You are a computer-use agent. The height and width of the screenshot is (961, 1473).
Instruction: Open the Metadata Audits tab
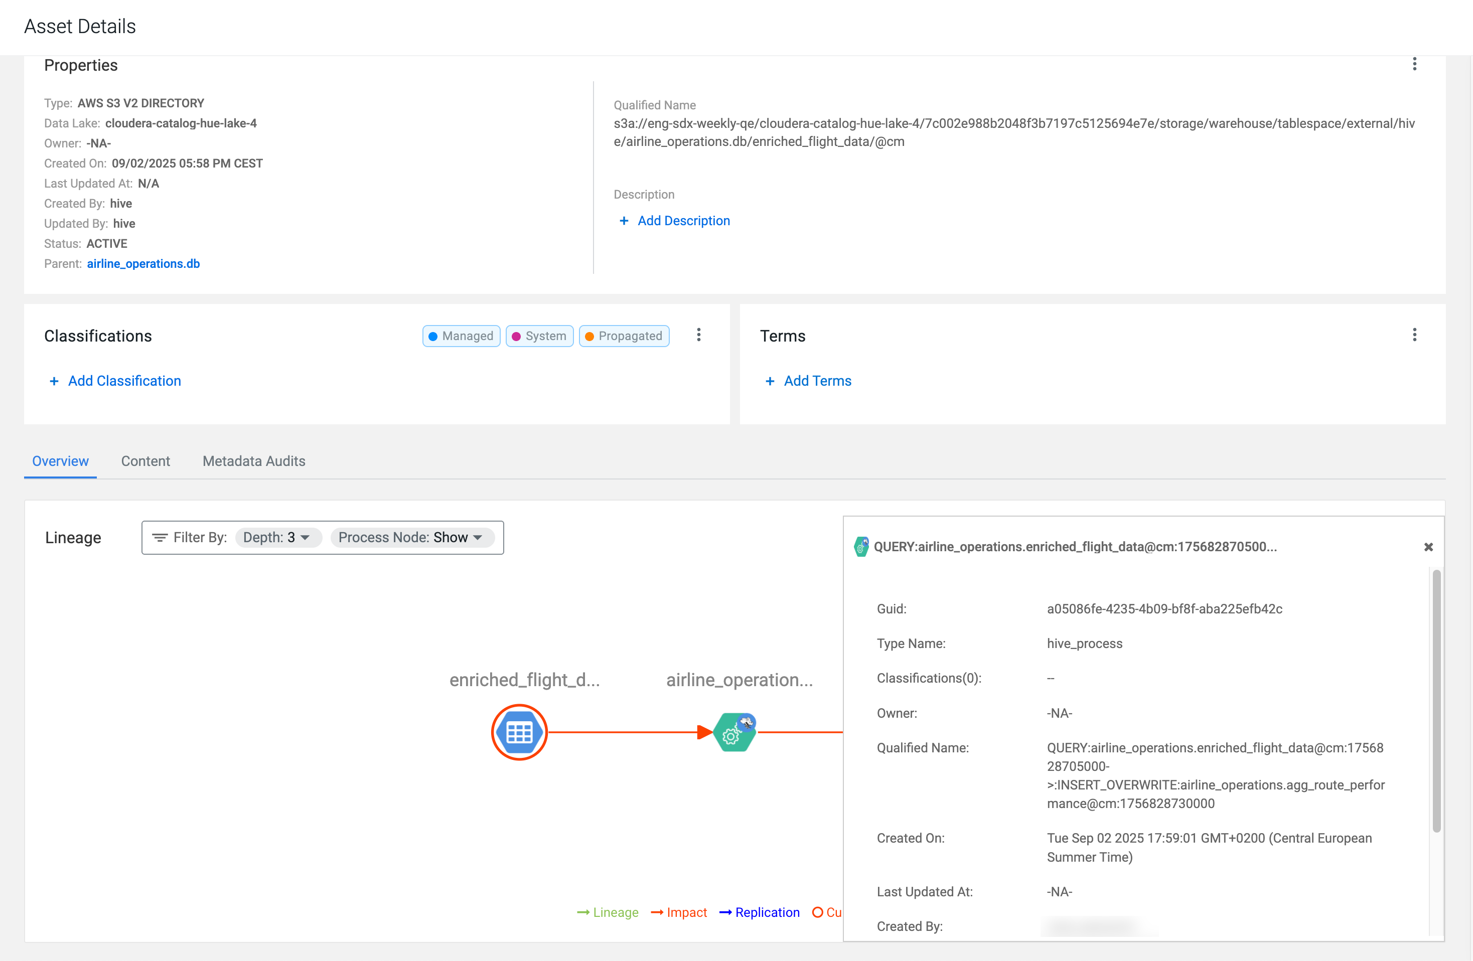254,461
